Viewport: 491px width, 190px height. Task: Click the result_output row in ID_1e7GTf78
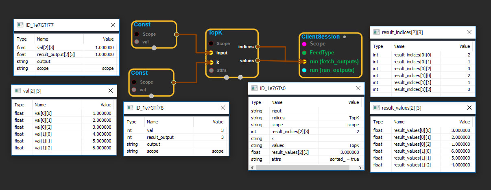tap(176, 137)
